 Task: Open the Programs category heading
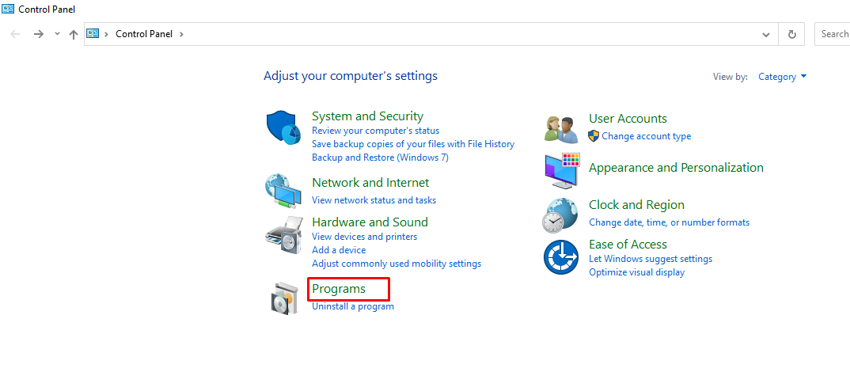click(339, 289)
